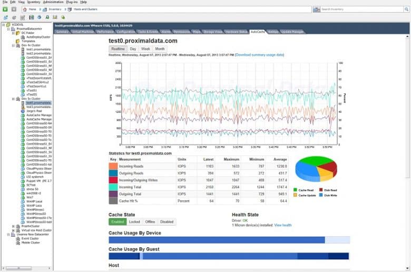The width and height of the screenshot is (411, 272).
Task: Click the teal Incoming Total key swatch
Action: click(113, 187)
